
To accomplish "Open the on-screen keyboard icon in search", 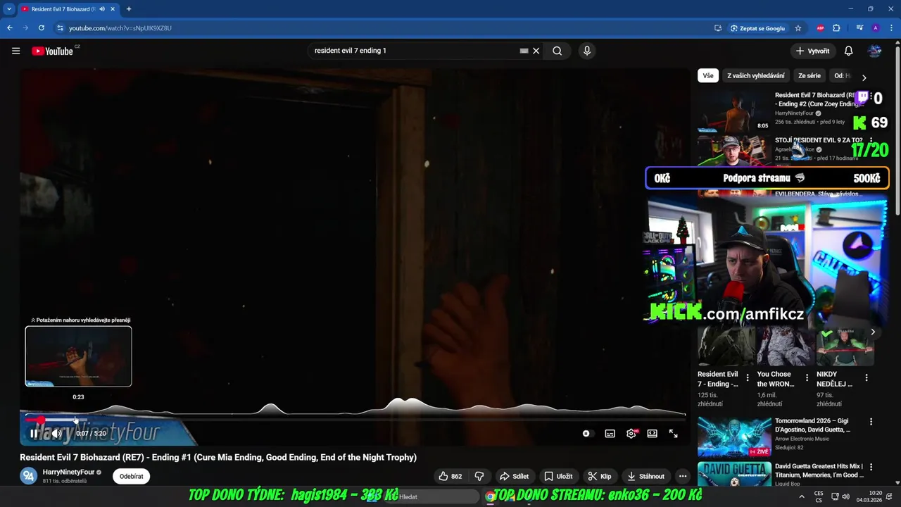I will pyautogui.click(x=524, y=51).
